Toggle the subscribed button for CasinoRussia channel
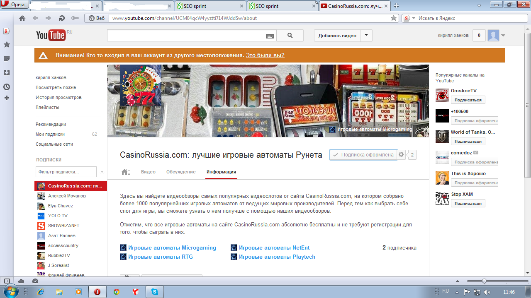This screenshot has width=531, height=298. coord(363,155)
